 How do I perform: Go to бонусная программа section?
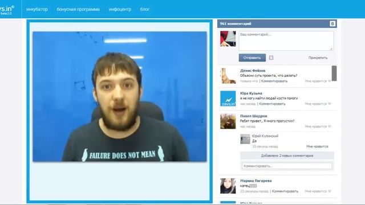(78, 9)
